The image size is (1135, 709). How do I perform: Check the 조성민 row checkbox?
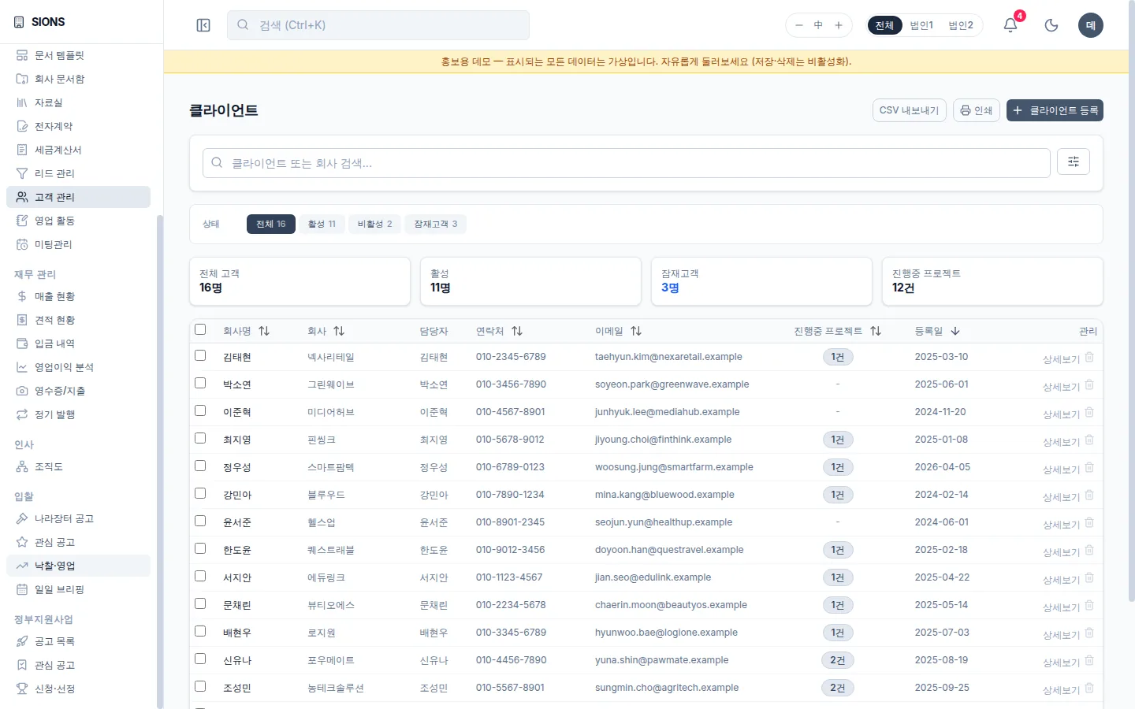pos(200,686)
